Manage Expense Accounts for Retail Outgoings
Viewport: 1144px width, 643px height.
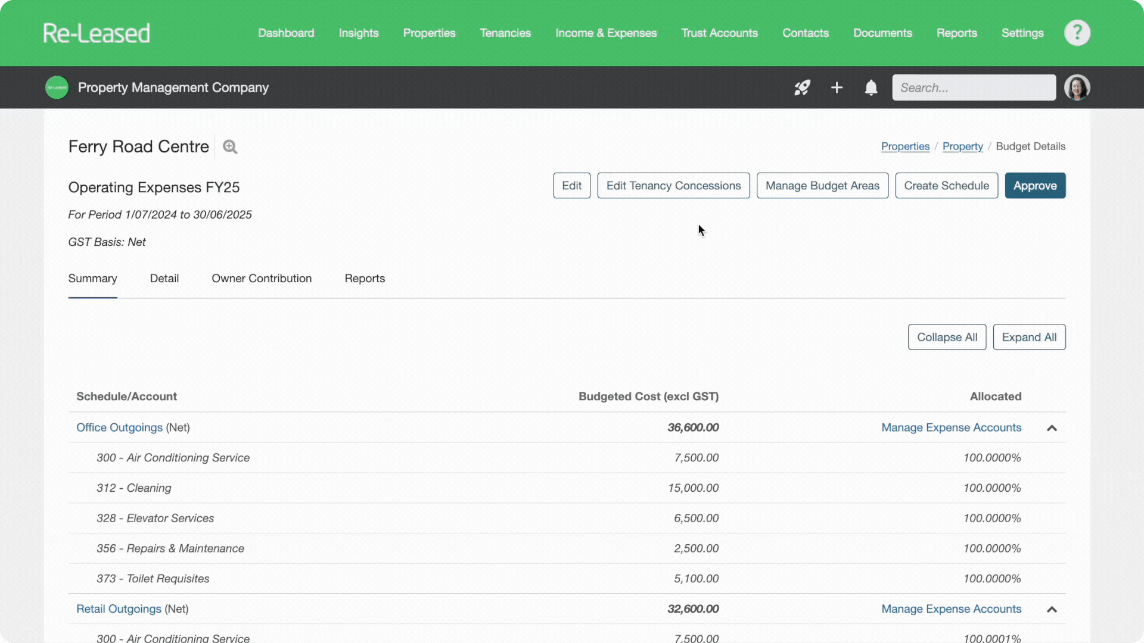pyautogui.click(x=951, y=609)
